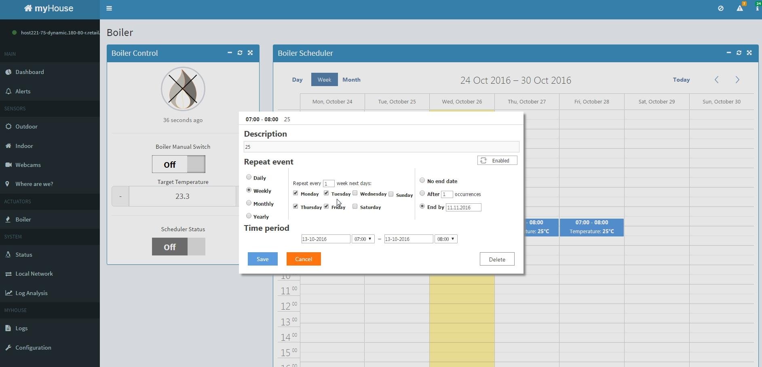
Task: Switch to the Day view tab
Action: [x=297, y=79]
